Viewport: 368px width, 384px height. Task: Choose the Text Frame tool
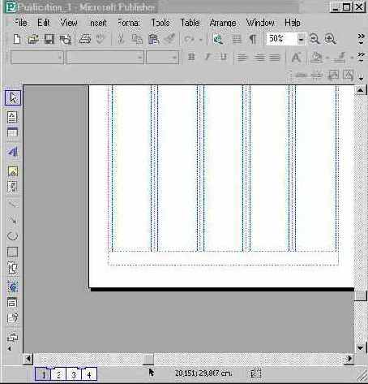coord(12,118)
